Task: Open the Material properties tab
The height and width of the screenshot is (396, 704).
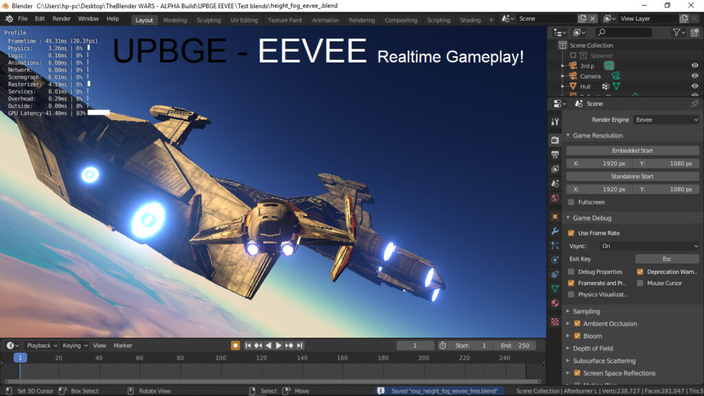Action: (555, 303)
